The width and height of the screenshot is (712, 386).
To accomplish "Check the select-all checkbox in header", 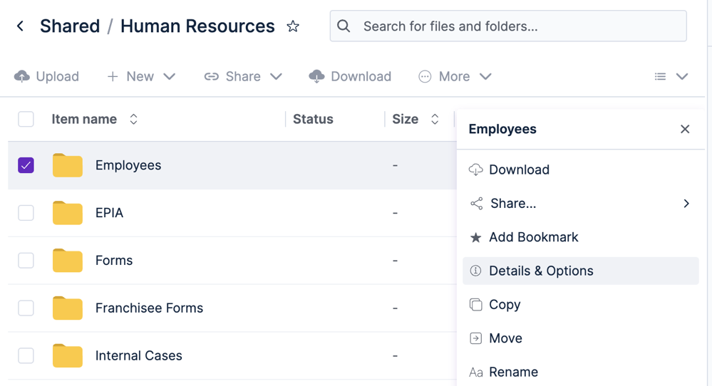I will pyautogui.click(x=26, y=120).
